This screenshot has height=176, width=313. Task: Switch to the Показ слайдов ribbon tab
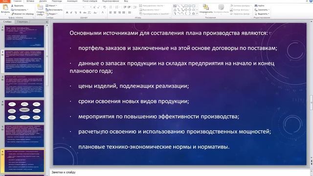pyautogui.click(x=90, y=1)
